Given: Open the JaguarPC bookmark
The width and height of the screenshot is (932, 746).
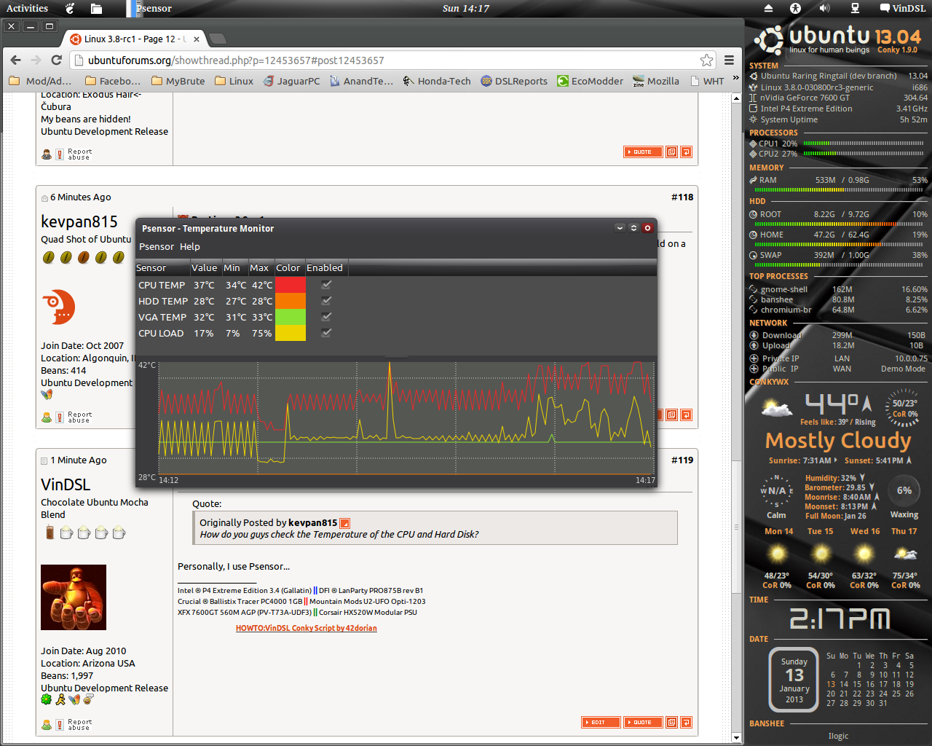Looking at the screenshot, I should tap(291, 81).
